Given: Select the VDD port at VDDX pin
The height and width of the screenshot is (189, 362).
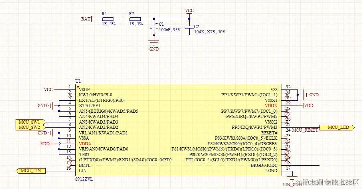Looking at the screenshot, I should [308, 106].
